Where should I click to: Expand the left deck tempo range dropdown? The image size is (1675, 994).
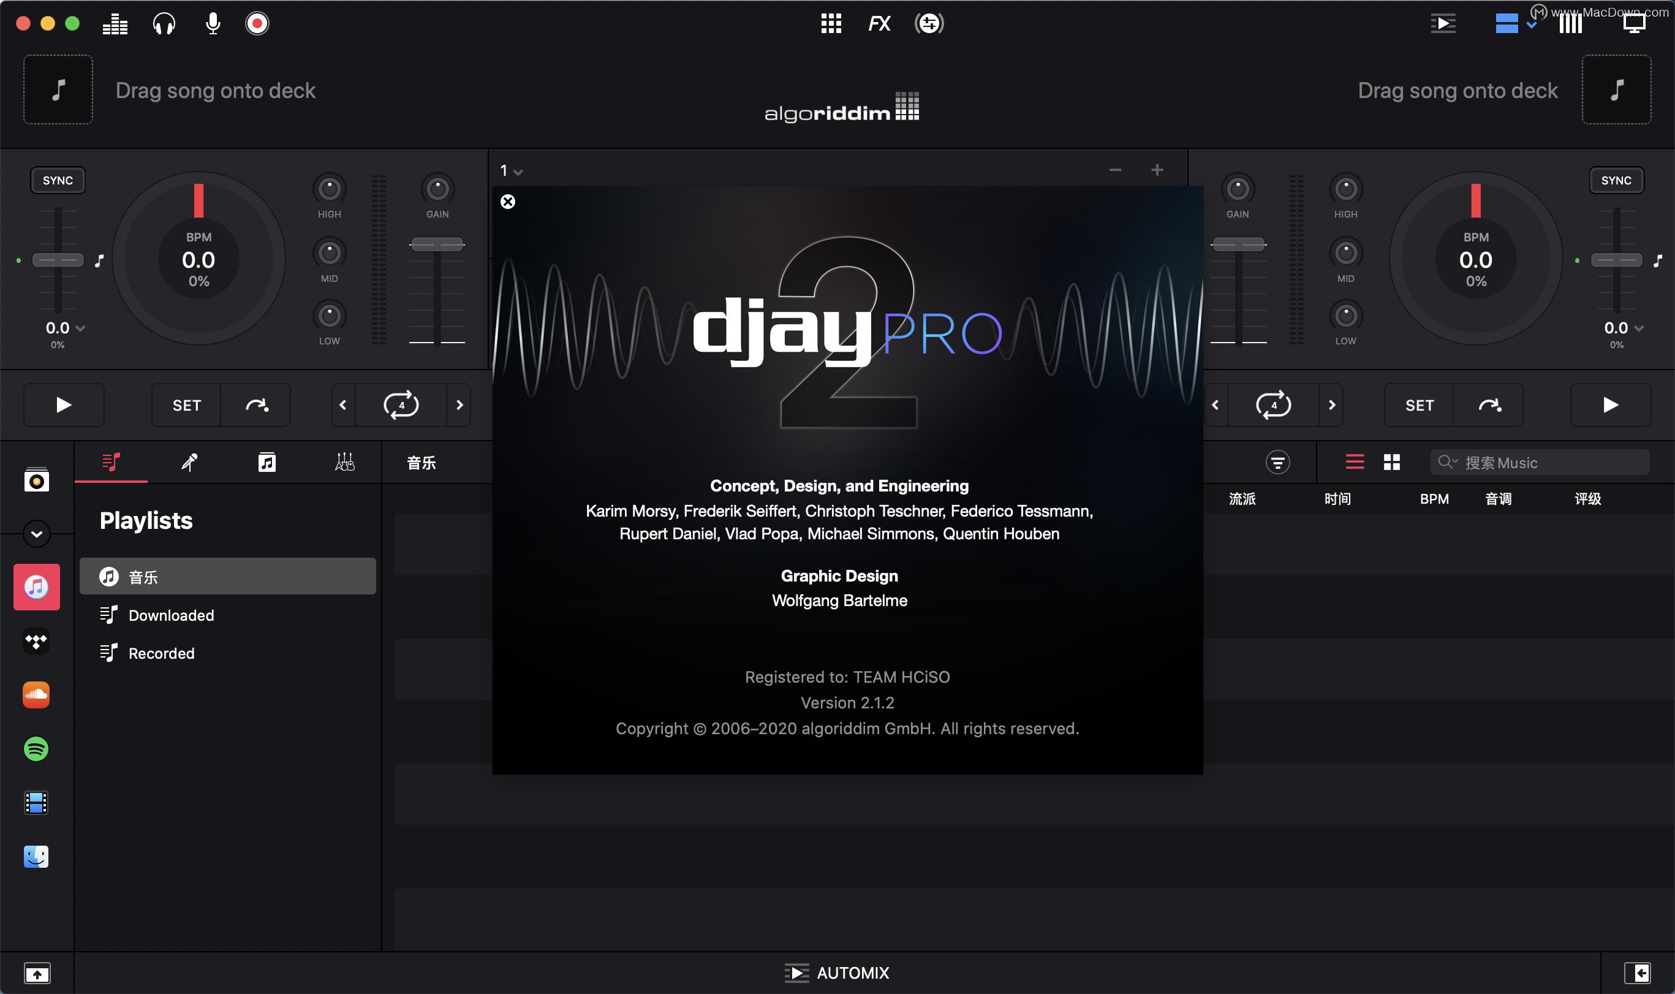pyautogui.click(x=80, y=328)
